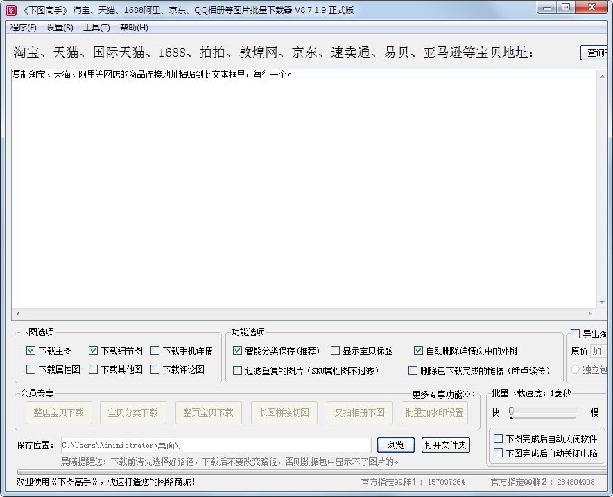Image resolution: width=613 pixels, height=497 pixels.
Task: Open the 设置(S) menu
Action: point(60,28)
